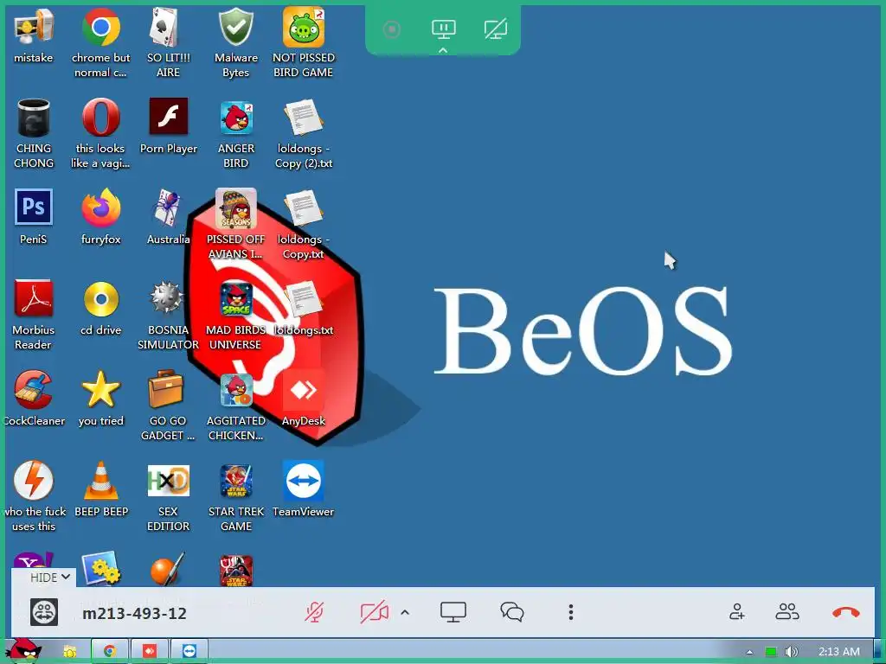886x664 pixels.
Task: Open 'AGGITATED CHICKEN' Rio game icon
Action: click(235, 390)
